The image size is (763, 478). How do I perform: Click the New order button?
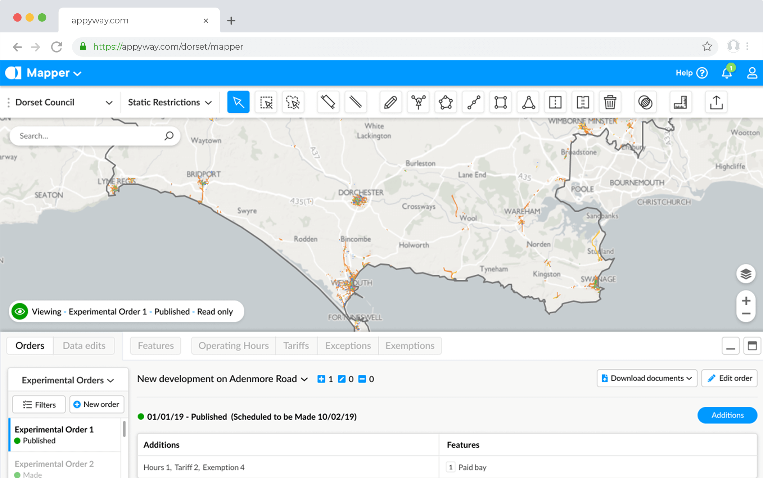coord(96,404)
